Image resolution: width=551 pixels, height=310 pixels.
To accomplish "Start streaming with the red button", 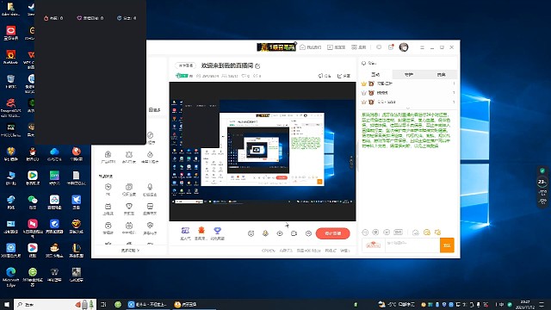I will [333, 233].
